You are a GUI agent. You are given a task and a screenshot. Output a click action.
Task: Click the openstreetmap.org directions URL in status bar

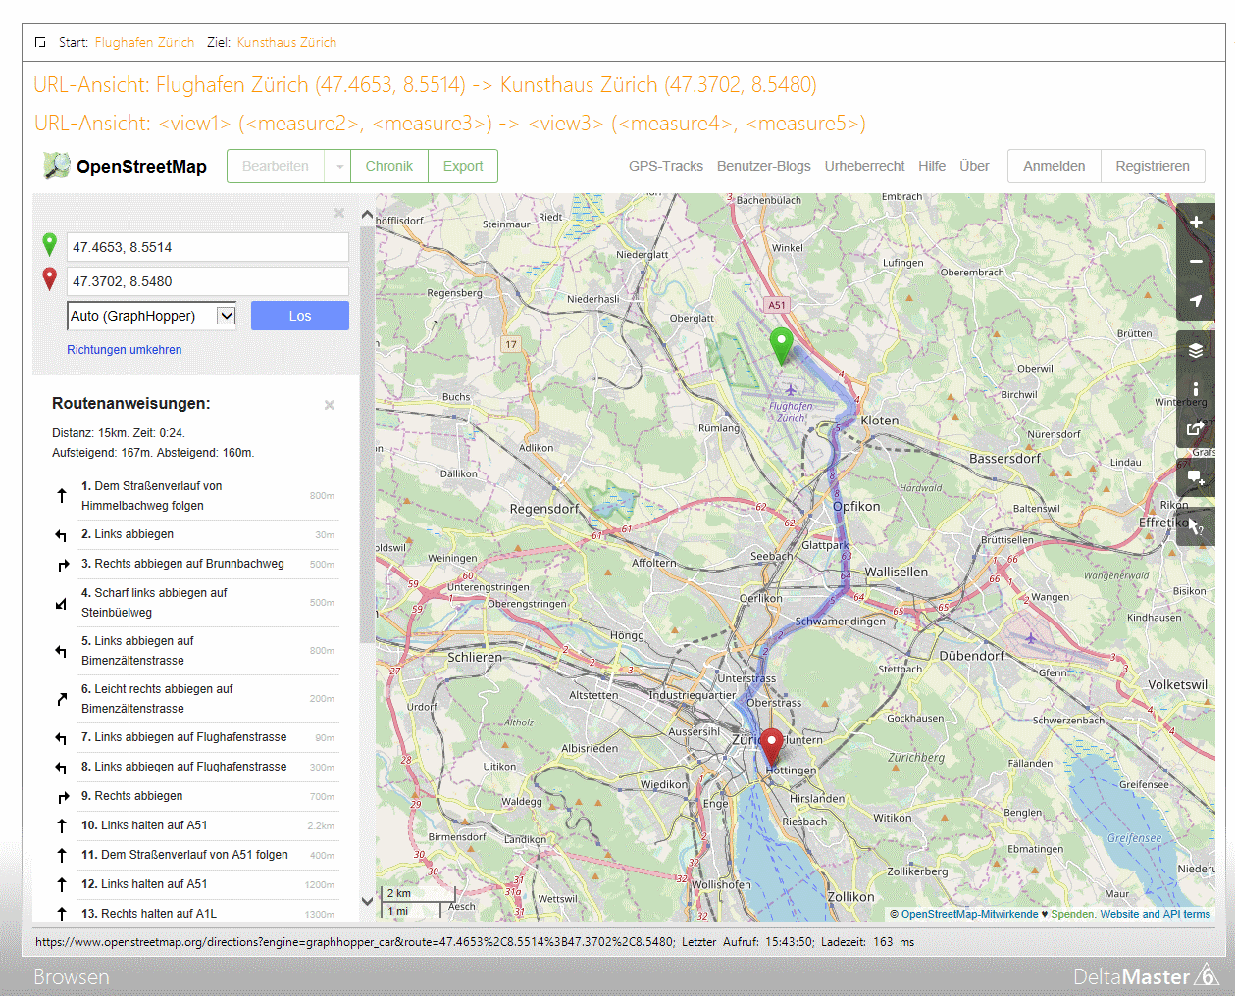coord(354,942)
